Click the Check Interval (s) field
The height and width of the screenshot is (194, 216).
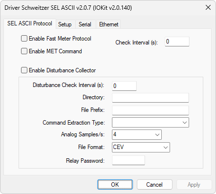[177, 42]
